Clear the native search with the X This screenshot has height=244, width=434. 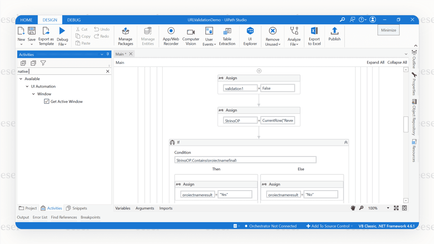(107, 71)
